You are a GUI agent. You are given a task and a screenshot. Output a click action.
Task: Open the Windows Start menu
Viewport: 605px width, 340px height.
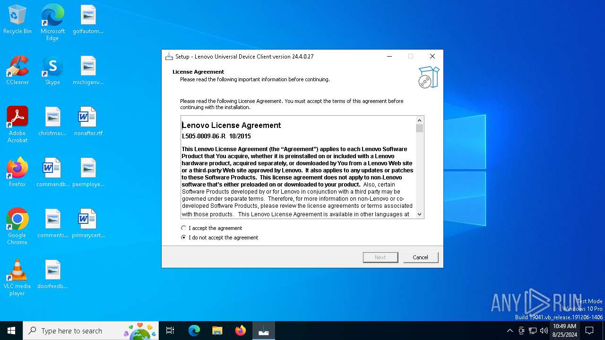[11, 331]
